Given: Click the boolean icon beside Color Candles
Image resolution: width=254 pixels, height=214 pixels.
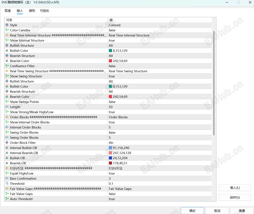Looking at the screenshot, I should (7, 30).
